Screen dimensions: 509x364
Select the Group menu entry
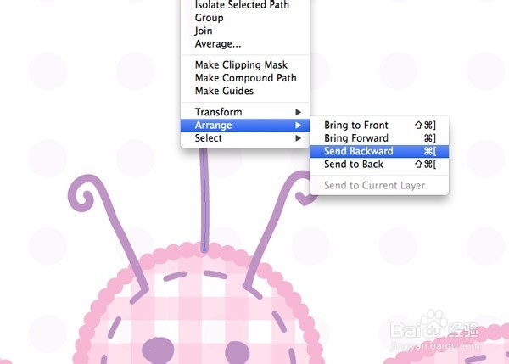pyautogui.click(x=245, y=18)
